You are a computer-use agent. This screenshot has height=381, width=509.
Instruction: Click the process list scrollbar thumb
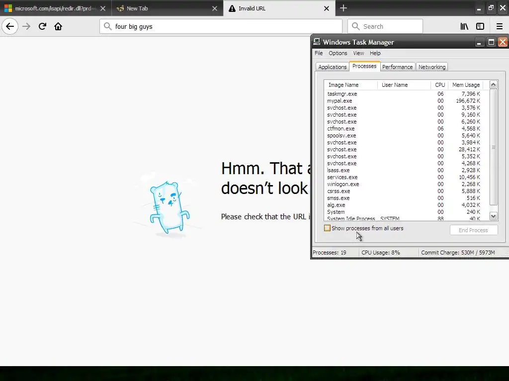494,147
